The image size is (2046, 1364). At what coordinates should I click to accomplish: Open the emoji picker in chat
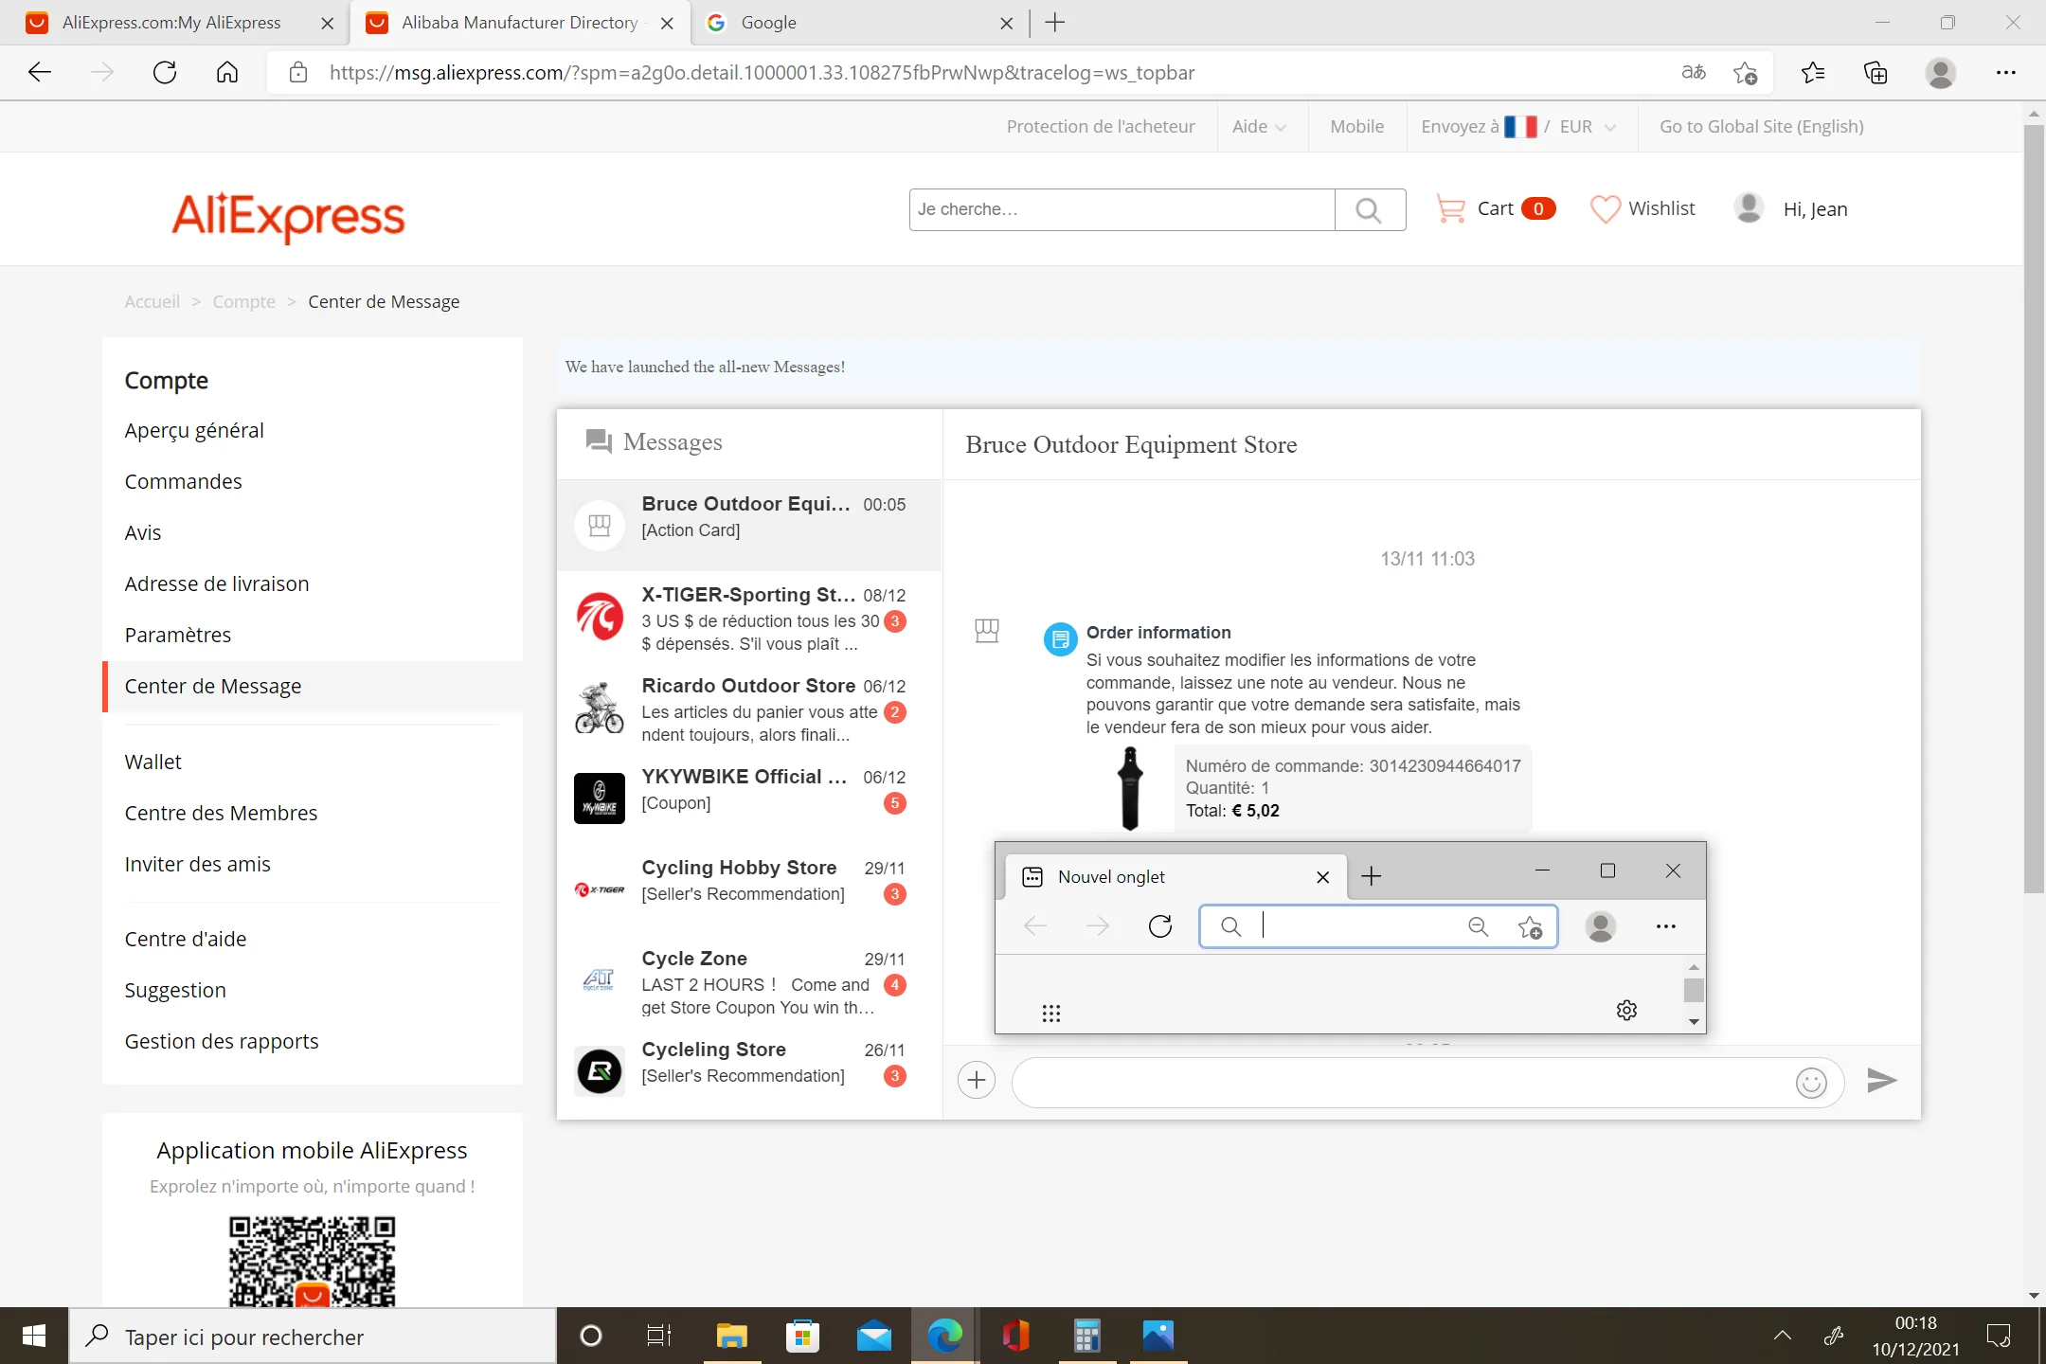1810,1082
